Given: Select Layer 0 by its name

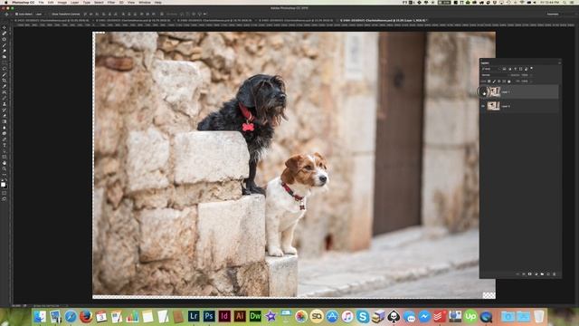Looking at the screenshot, I should pyautogui.click(x=506, y=106).
